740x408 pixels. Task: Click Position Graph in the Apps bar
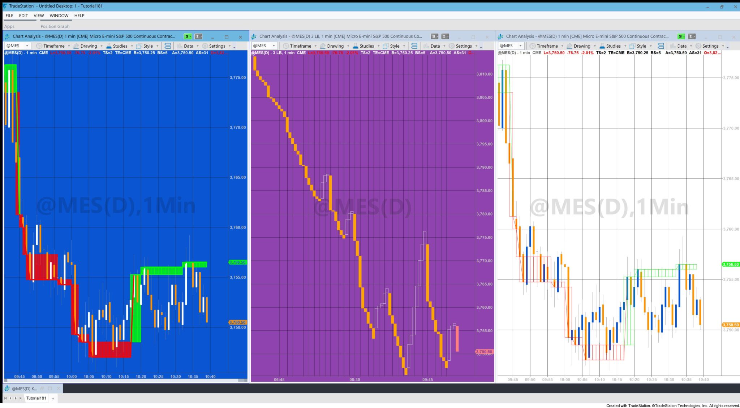tap(55, 26)
